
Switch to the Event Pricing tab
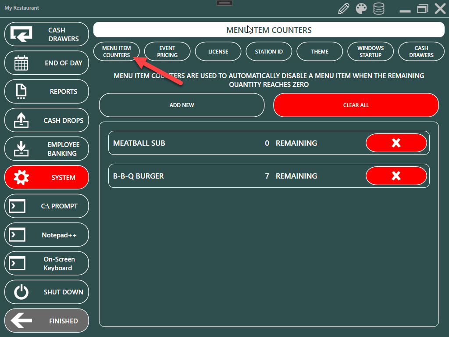coord(167,52)
